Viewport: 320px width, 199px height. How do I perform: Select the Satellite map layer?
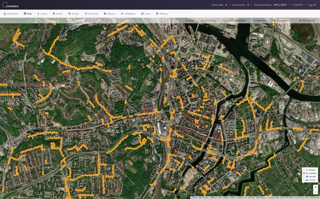[x=304, y=173]
